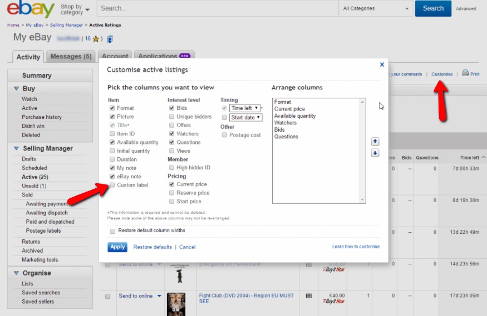Check the Offers checkbox

pos(171,125)
